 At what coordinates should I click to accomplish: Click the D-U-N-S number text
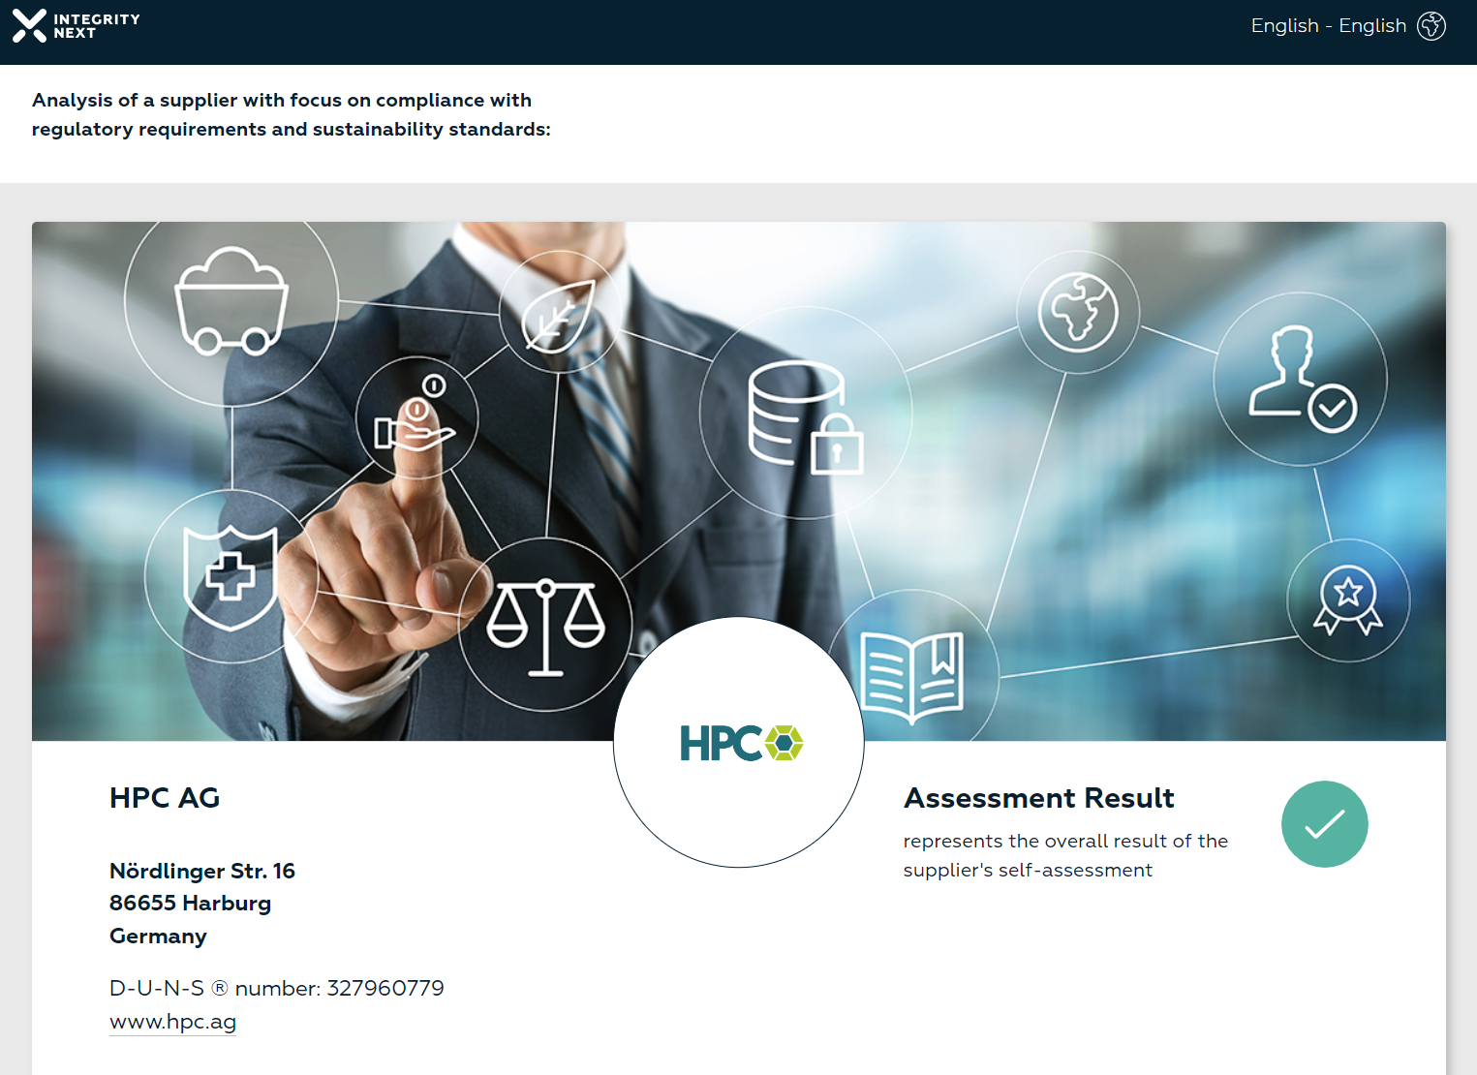276,988
